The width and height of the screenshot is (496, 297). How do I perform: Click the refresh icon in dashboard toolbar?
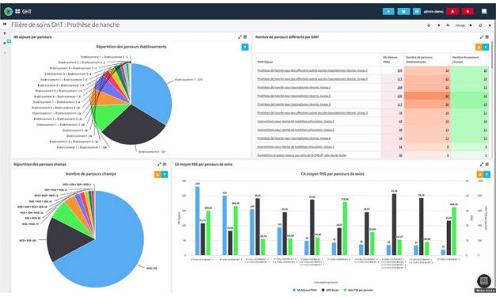click(x=480, y=25)
